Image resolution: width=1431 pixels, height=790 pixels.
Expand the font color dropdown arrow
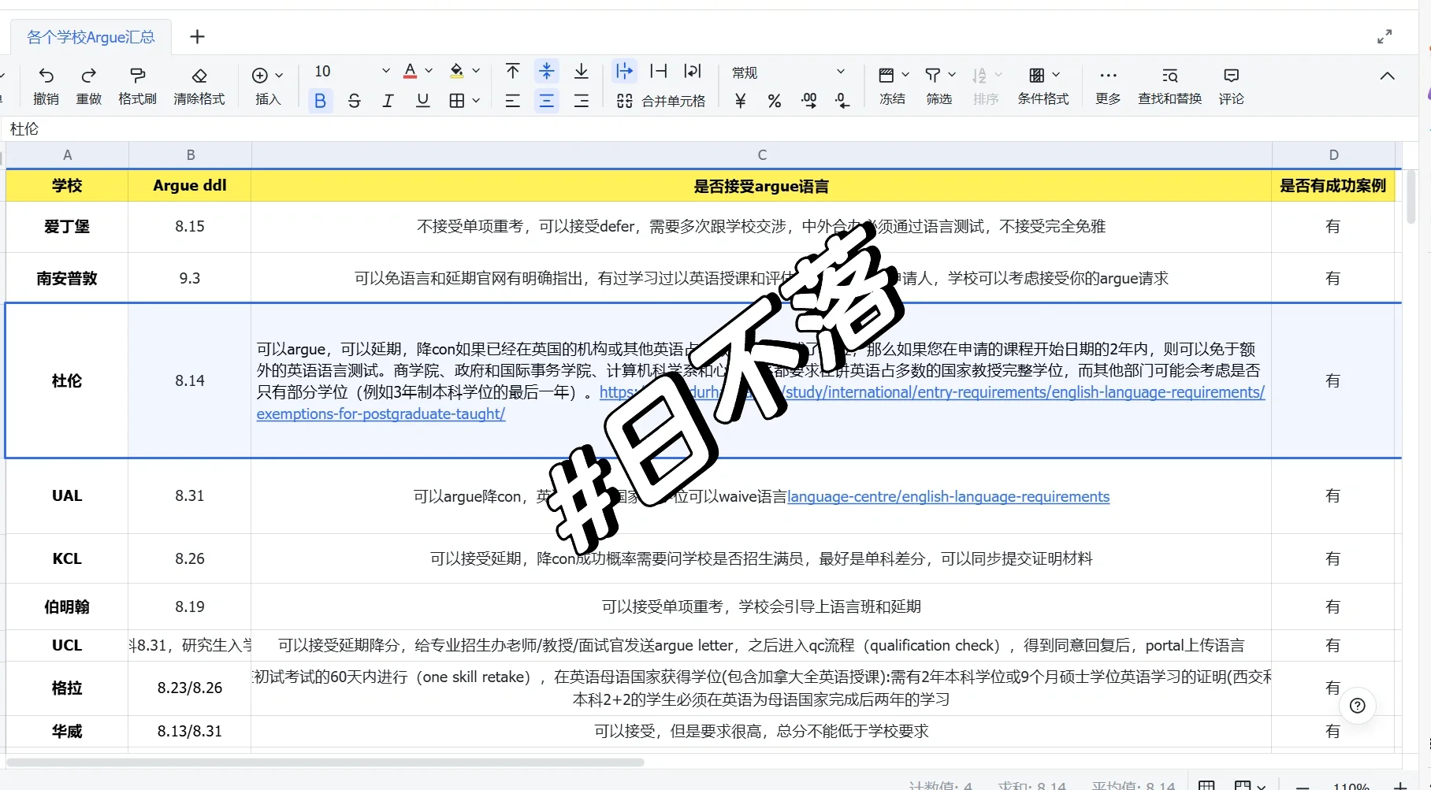click(429, 71)
